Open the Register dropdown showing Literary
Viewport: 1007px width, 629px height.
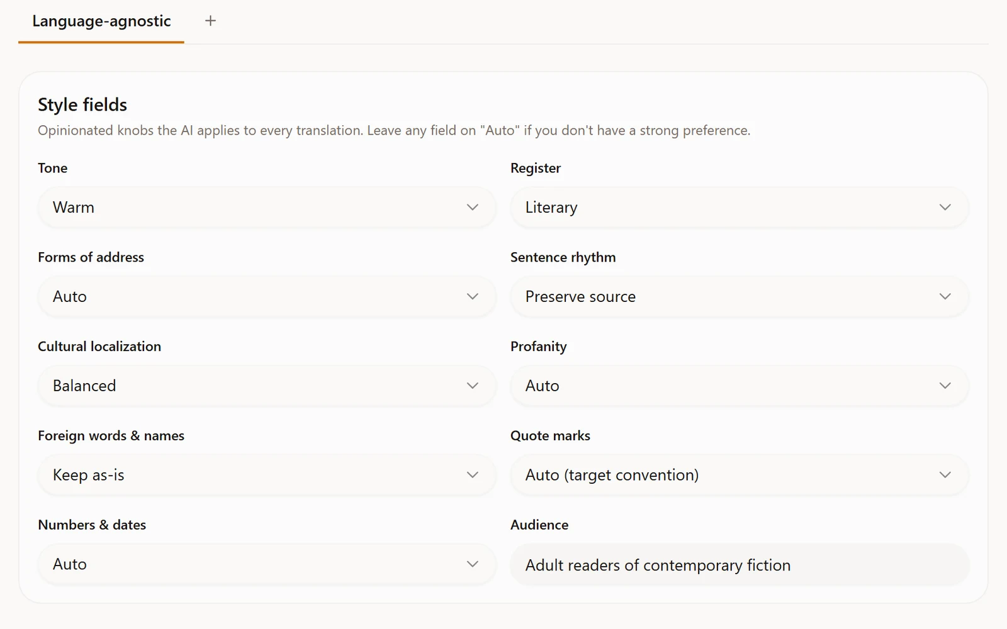pyautogui.click(x=740, y=208)
